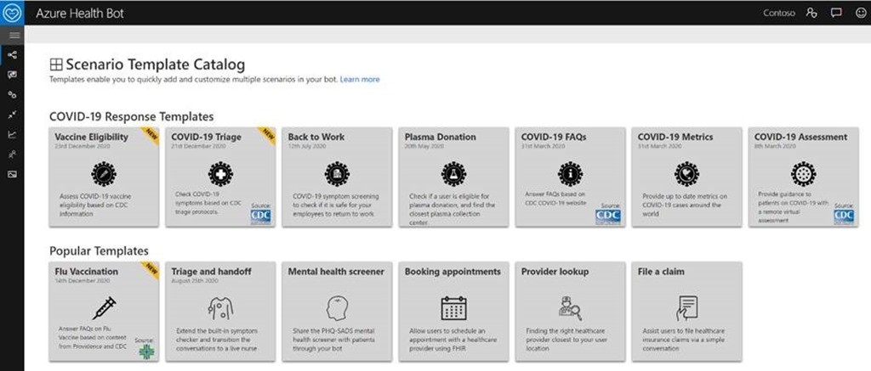Screen dimensions: 871x371
Task: Open the Mental health screener template
Action: (x=337, y=311)
